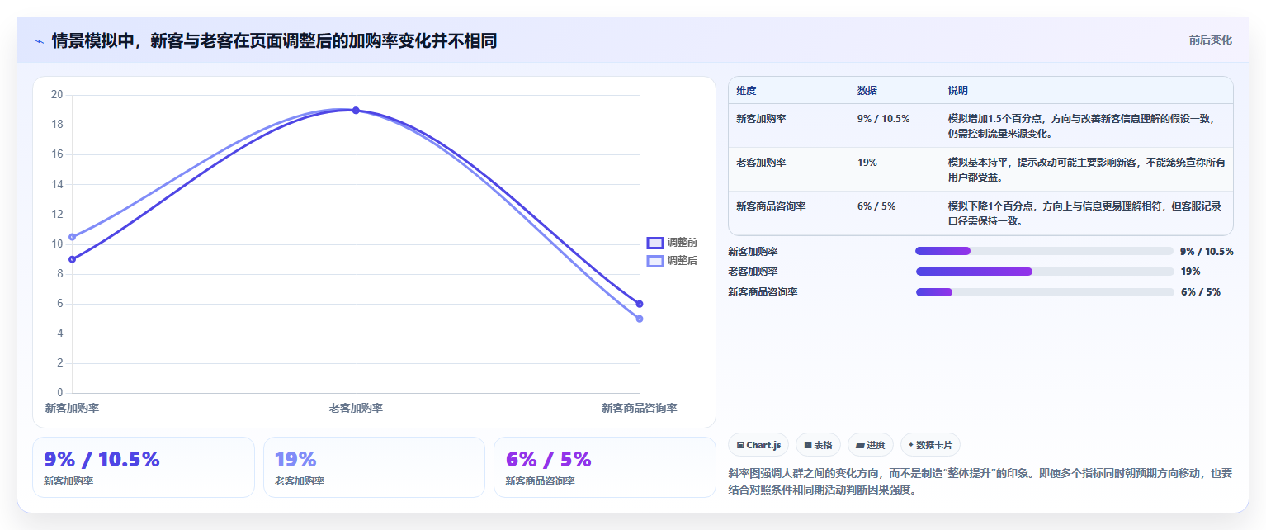
Task: Click the 新客商品咨询率 label beside progress bar
Action: tap(763, 292)
